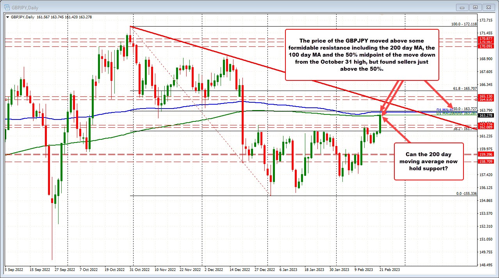This screenshot has height=278, width=499.
Task: Click the 156.125 price axis value
Action: 486,188
